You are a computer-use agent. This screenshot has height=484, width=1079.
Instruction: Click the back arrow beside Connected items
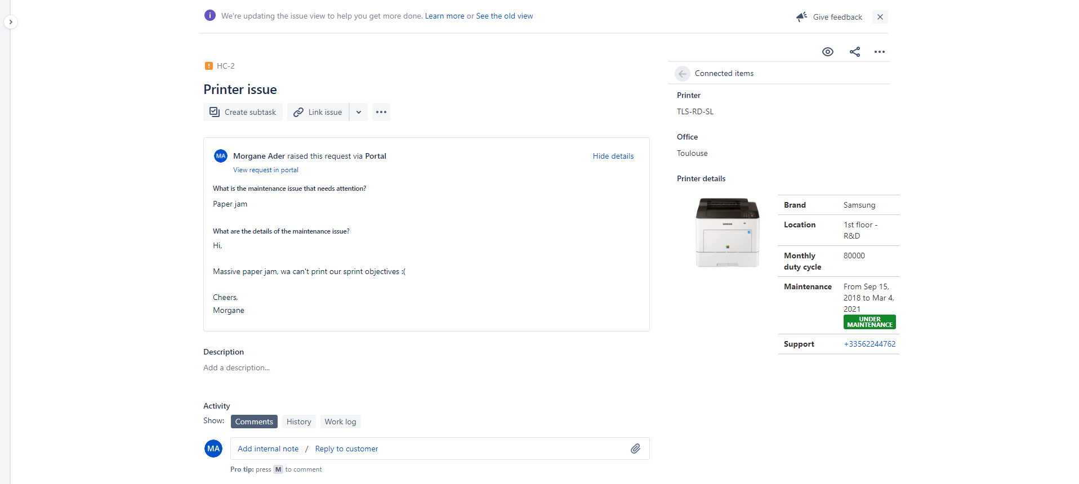(x=682, y=74)
